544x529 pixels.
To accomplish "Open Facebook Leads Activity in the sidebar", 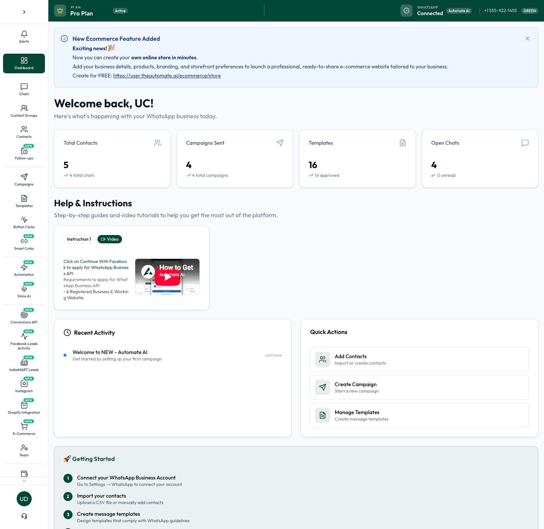I will [24, 341].
